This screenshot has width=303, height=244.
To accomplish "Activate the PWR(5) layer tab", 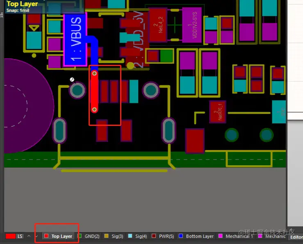I will pos(163,236).
